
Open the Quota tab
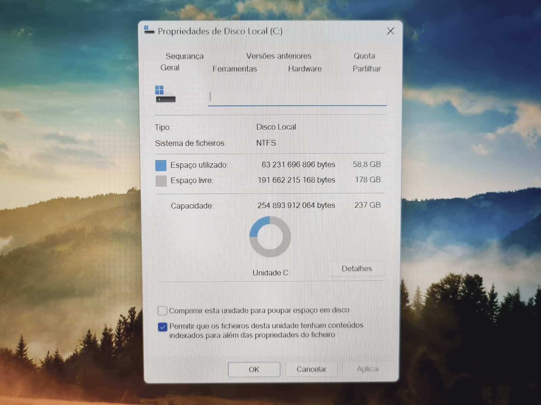(x=364, y=56)
